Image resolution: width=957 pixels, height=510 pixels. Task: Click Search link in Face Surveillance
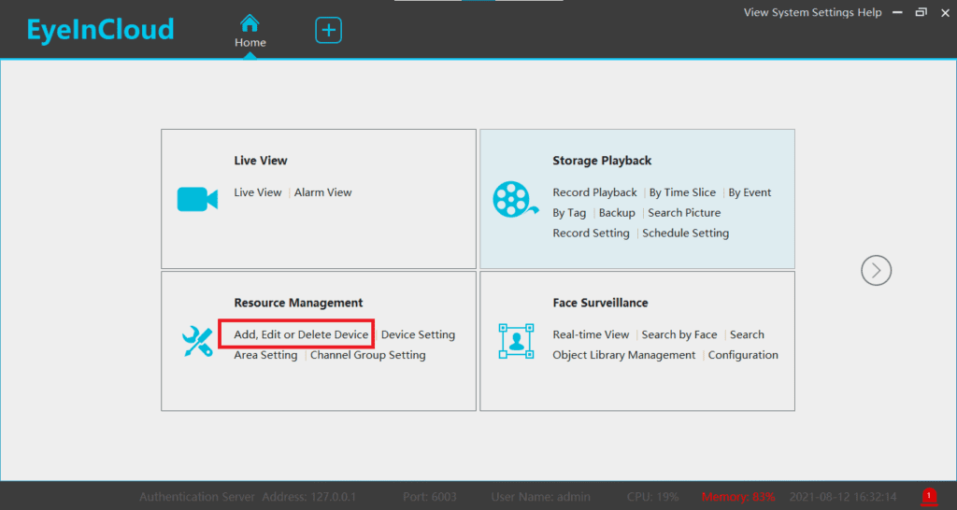pos(747,334)
